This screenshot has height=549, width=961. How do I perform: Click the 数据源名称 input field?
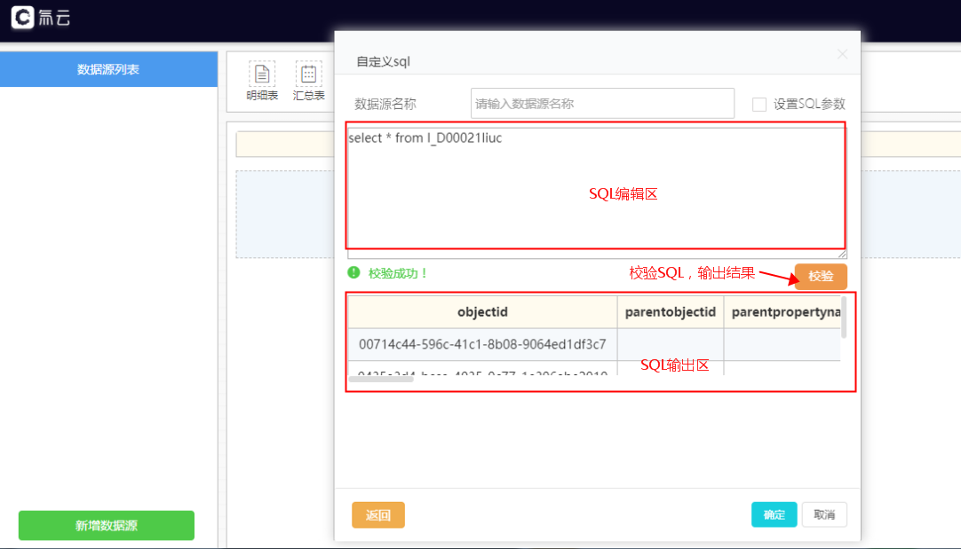pos(602,104)
